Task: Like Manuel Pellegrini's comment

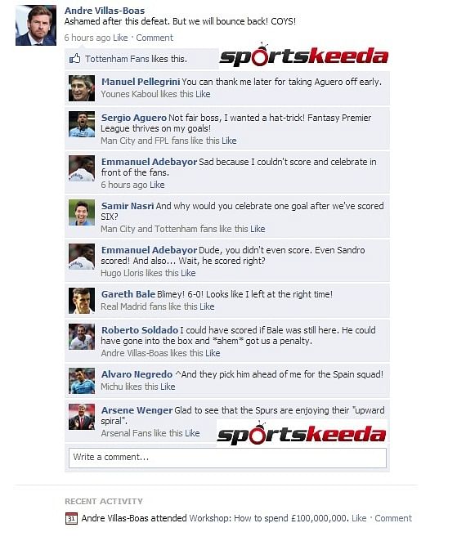Action: click(x=203, y=94)
